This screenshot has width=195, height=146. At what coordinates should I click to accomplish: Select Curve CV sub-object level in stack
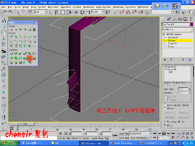pyautogui.click(x=172, y=43)
